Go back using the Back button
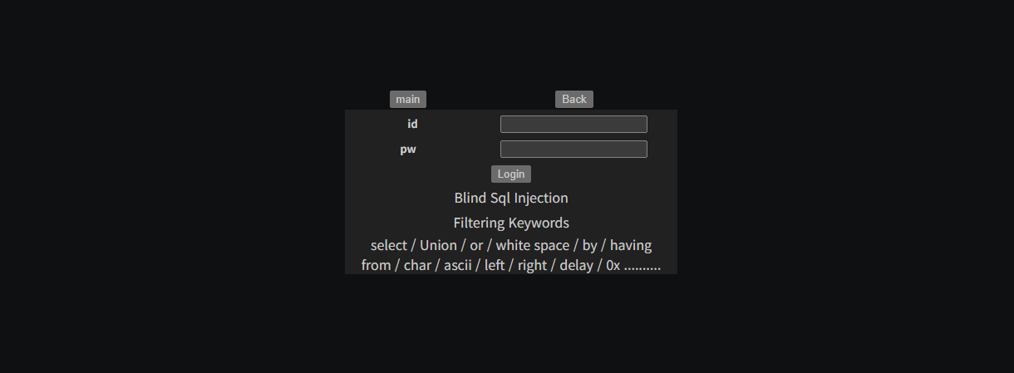 pos(574,99)
